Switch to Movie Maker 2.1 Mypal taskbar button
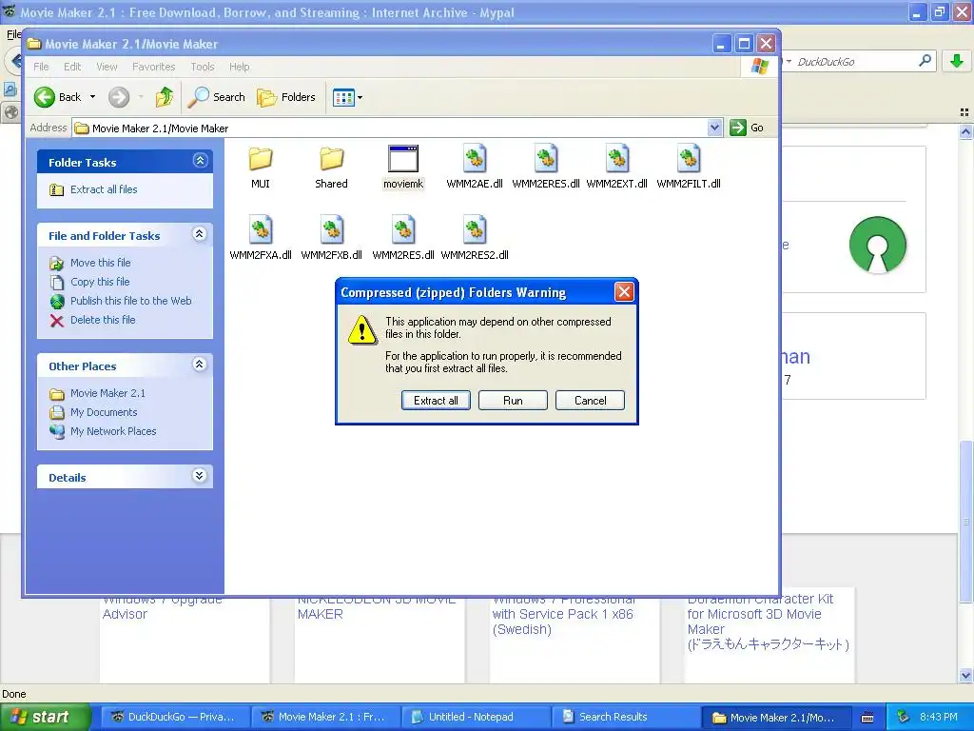The height and width of the screenshot is (731, 974). 325,718
